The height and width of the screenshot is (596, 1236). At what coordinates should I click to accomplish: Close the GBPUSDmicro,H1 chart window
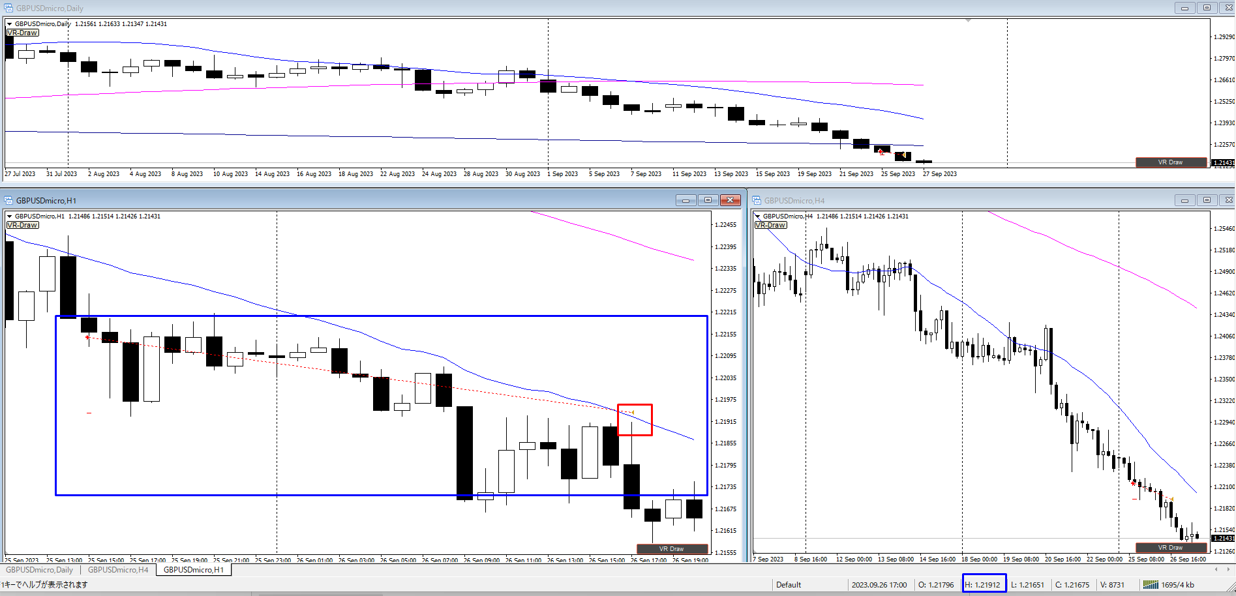click(x=730, y=200)
